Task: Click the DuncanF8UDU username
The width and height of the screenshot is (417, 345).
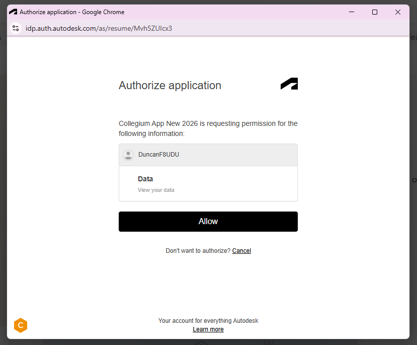Action: coord(158,155)
